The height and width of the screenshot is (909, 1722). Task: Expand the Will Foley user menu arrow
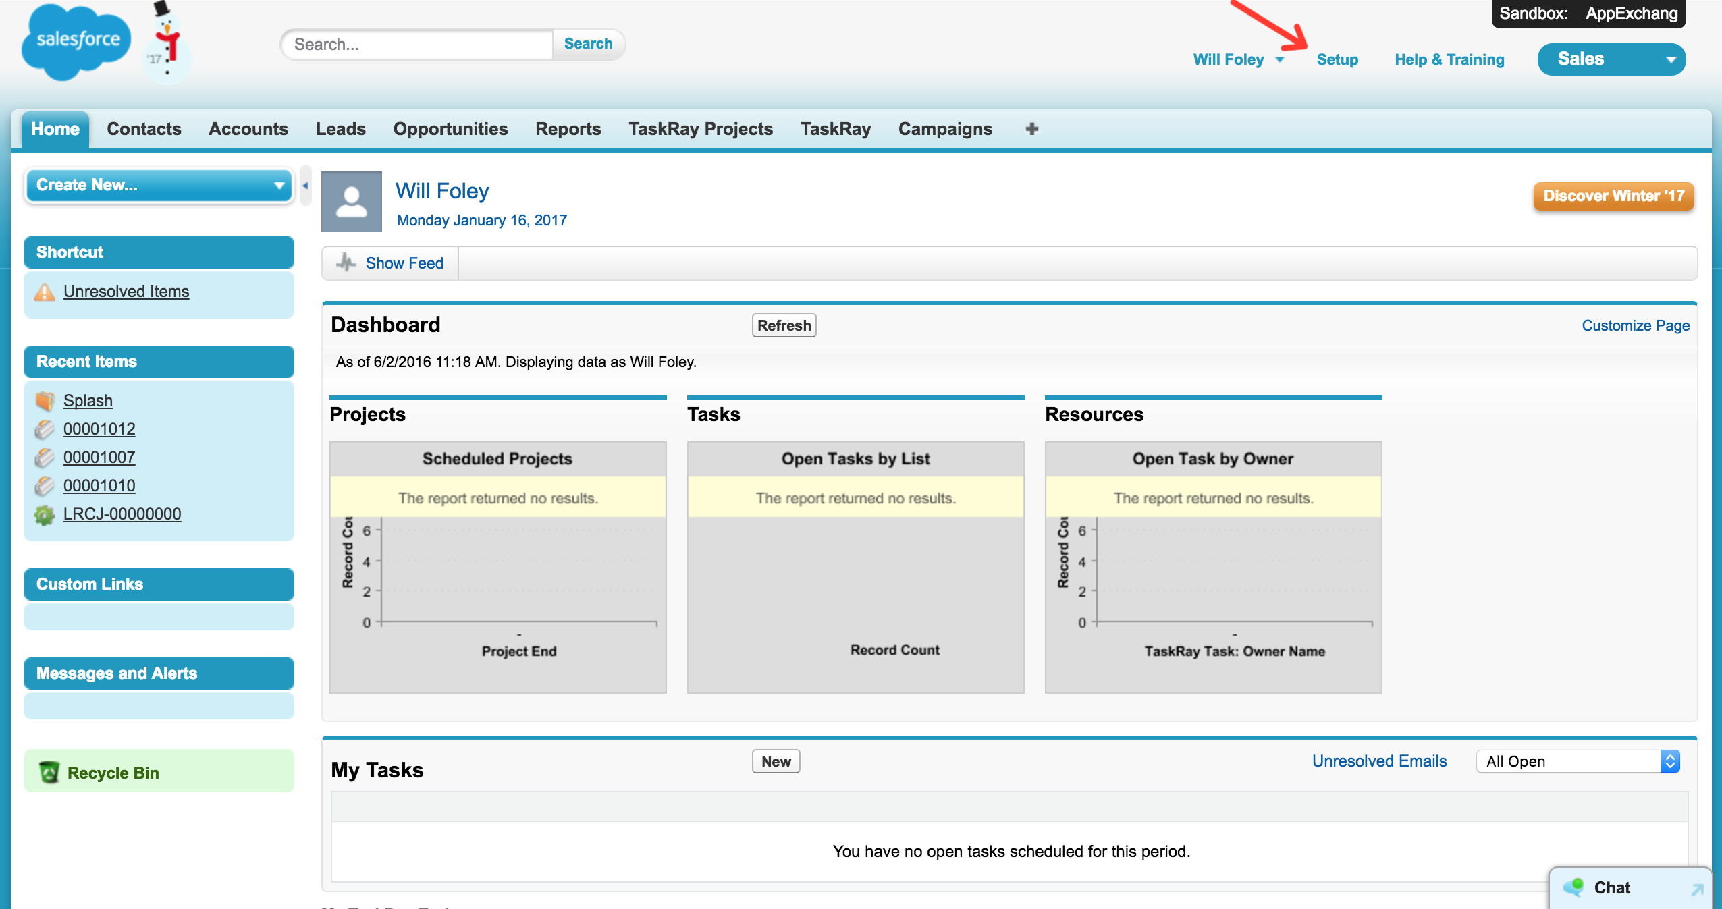[1279, 59]
